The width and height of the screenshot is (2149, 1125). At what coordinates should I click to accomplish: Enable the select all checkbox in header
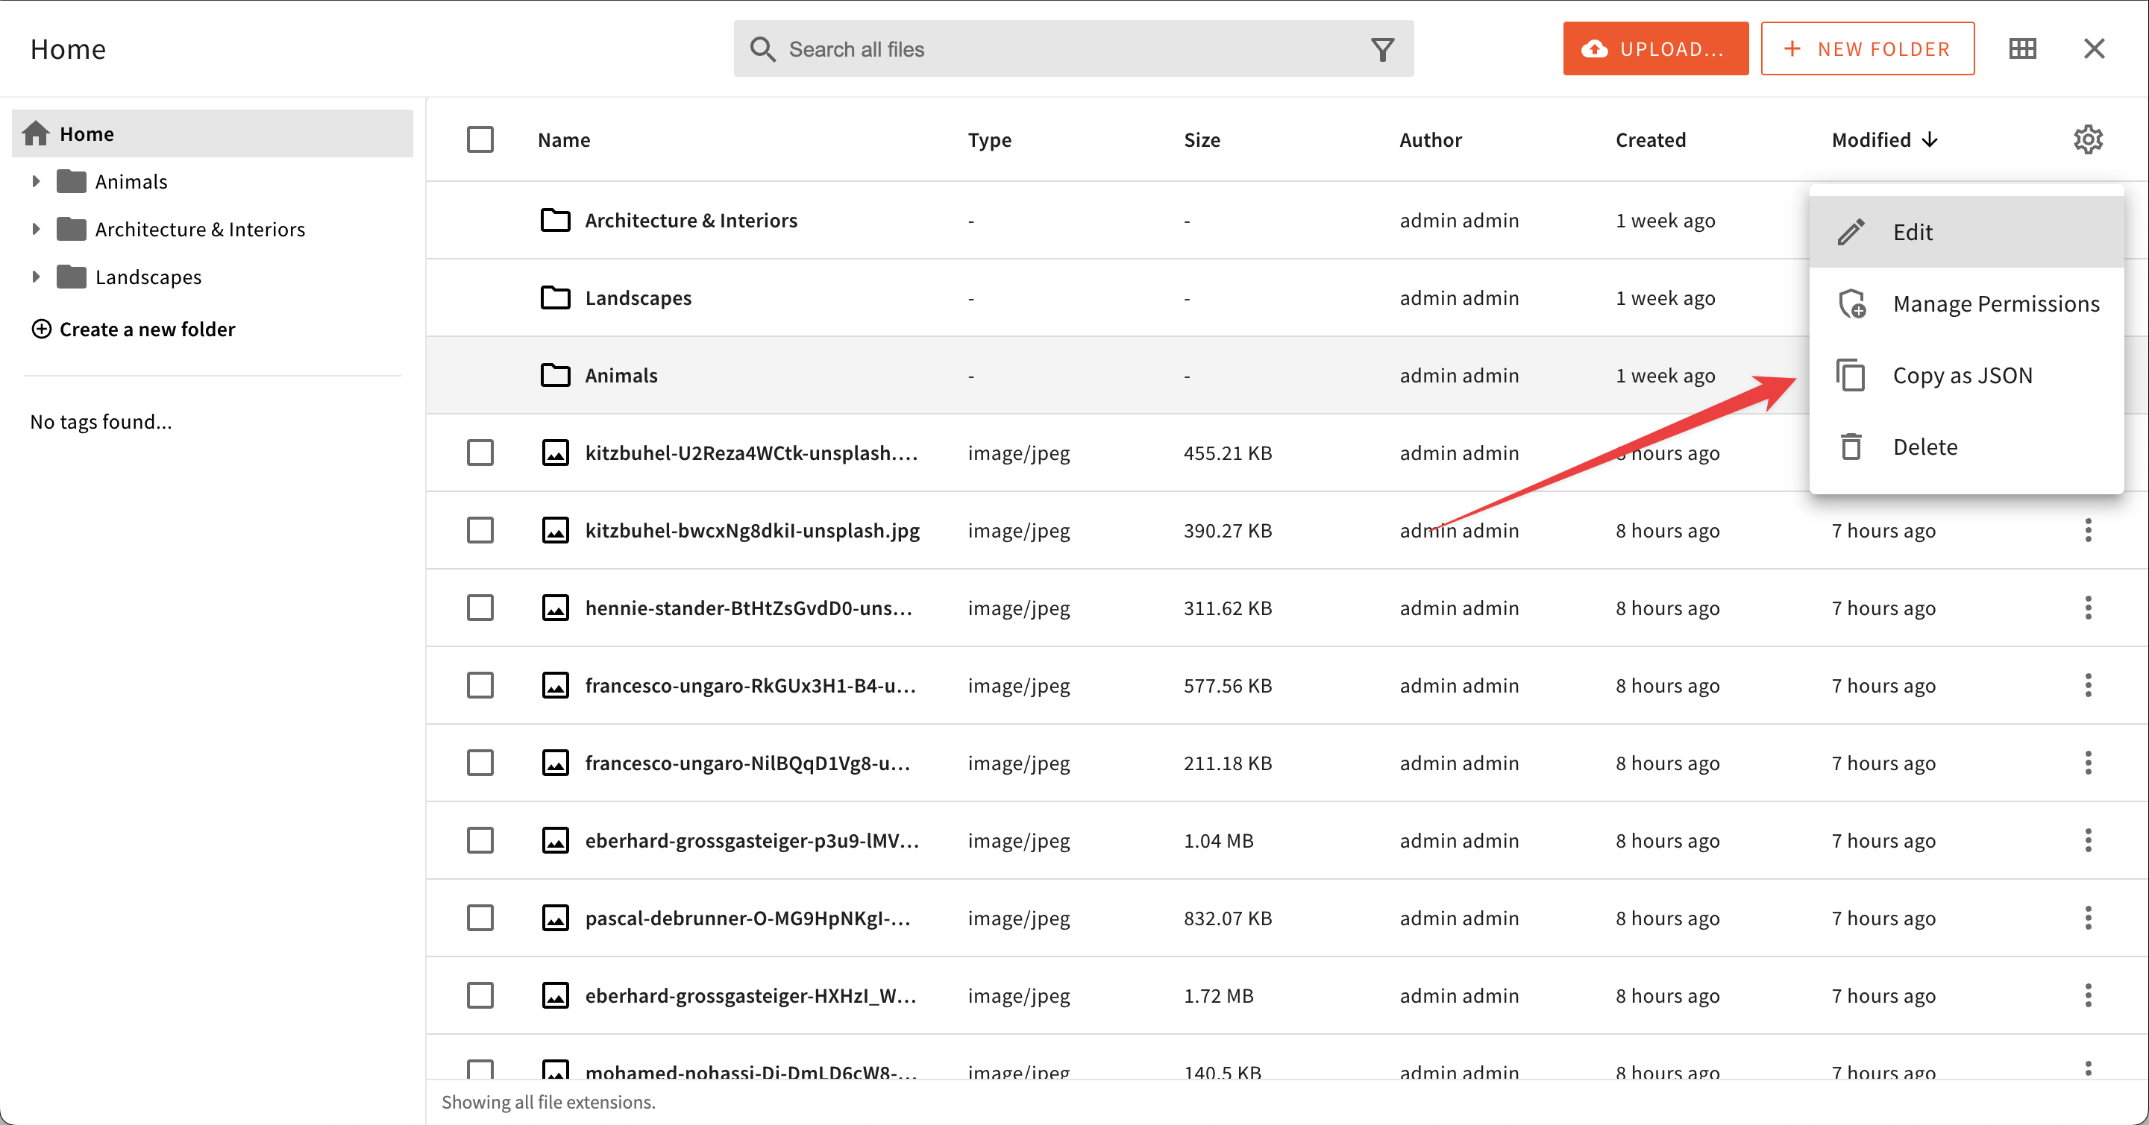click(x=480, y=139)
